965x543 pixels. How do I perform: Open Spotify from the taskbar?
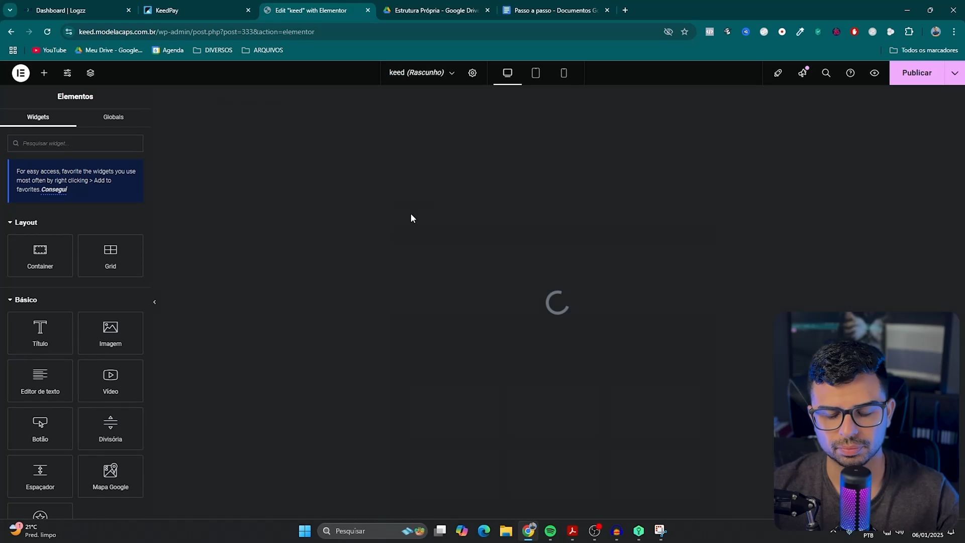coord(550,531)
